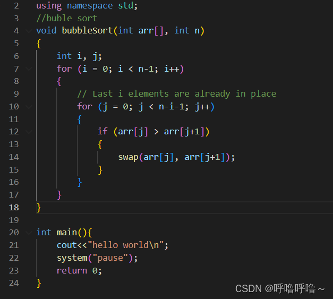Screen dimensions: 333x299
Task: Click the 'std' identifier on line 2
Action: click(x=125, y=5)
